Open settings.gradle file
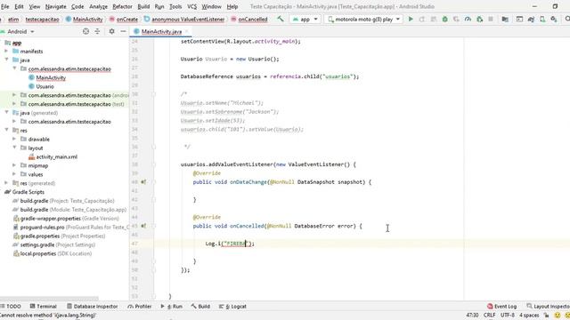Viewport: 570px width, 320px height. point(53,244)
